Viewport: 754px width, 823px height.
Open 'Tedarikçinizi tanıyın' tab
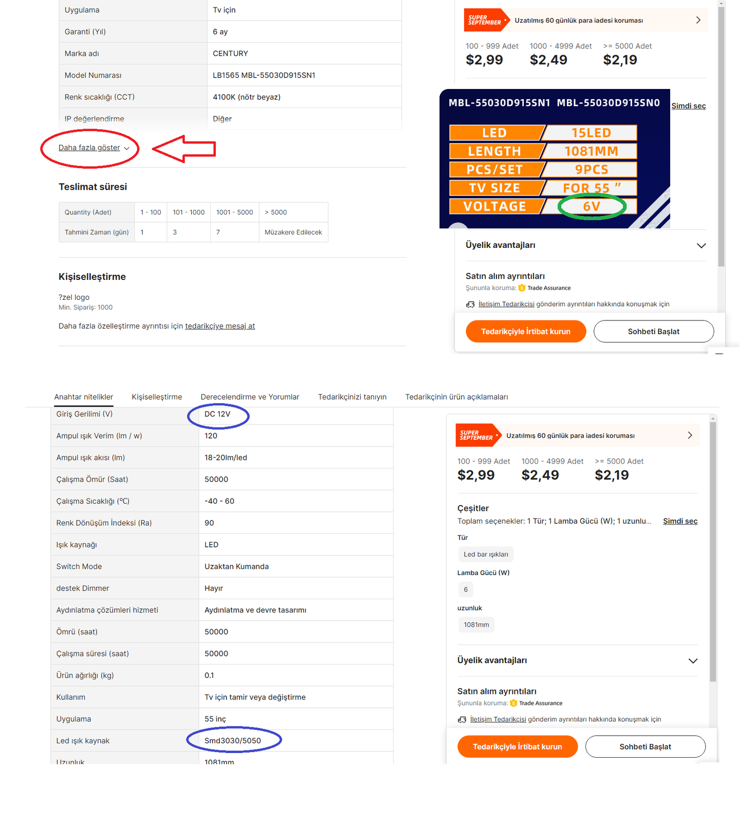click(352, 397)
